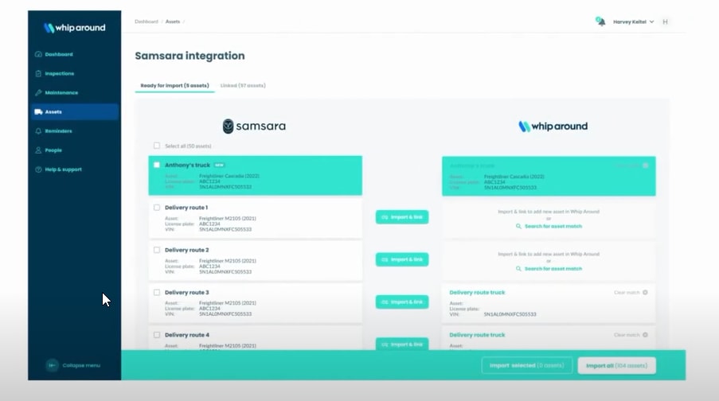Open the Delivery route truck match for route 3
719x401 pixels.
477,292
